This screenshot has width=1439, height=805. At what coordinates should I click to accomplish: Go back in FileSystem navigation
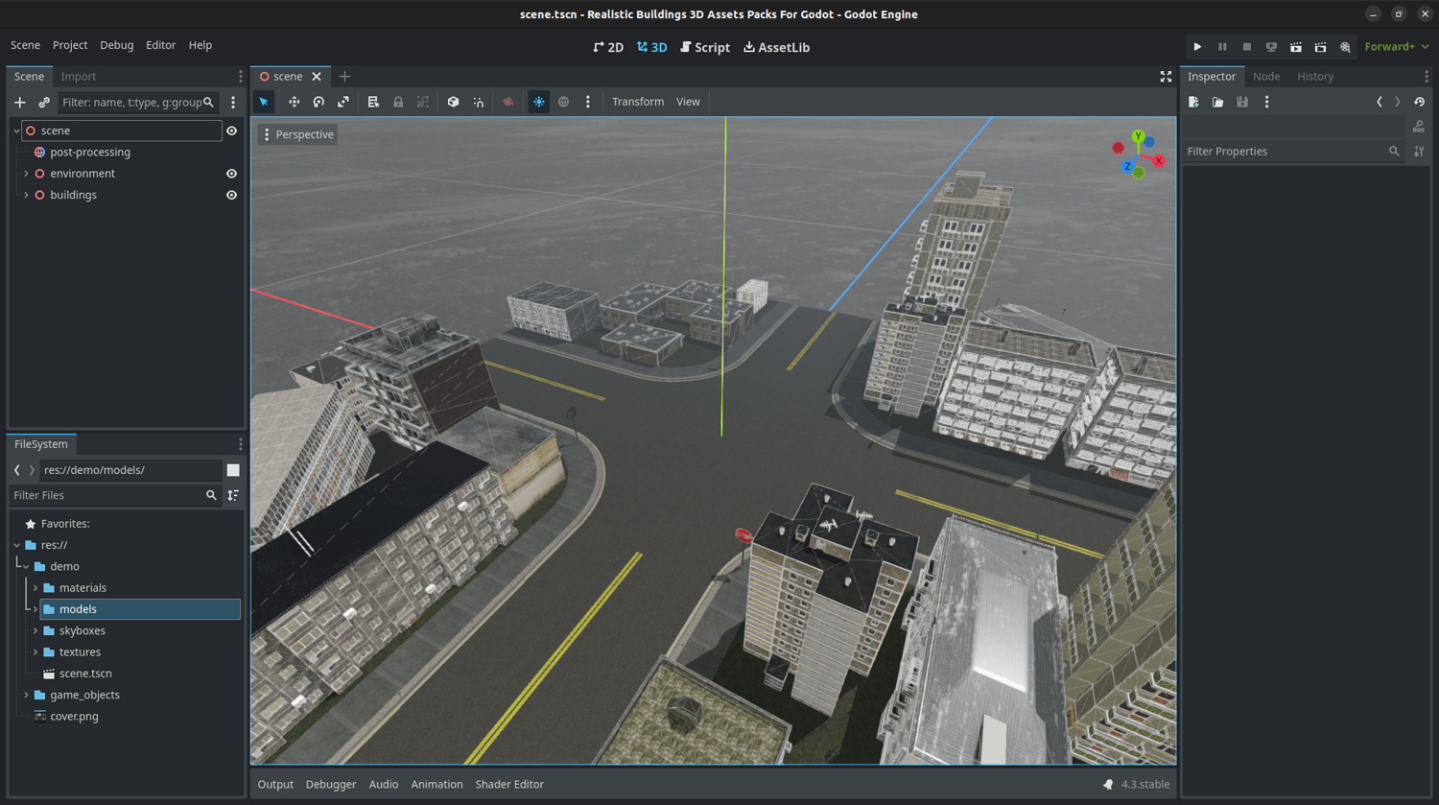click(17, 470)
